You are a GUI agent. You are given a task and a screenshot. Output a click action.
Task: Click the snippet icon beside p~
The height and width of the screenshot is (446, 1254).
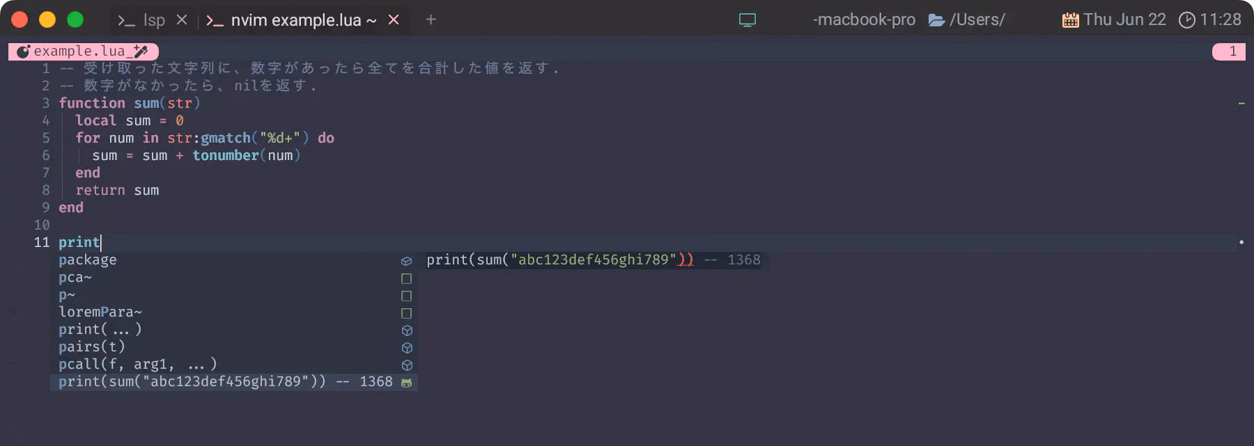point(407,296)
